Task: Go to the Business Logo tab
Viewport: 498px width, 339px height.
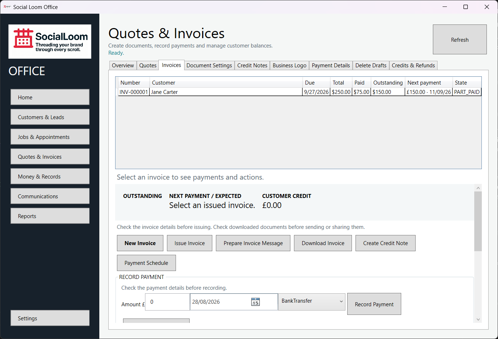Action: tap(289, 65)
